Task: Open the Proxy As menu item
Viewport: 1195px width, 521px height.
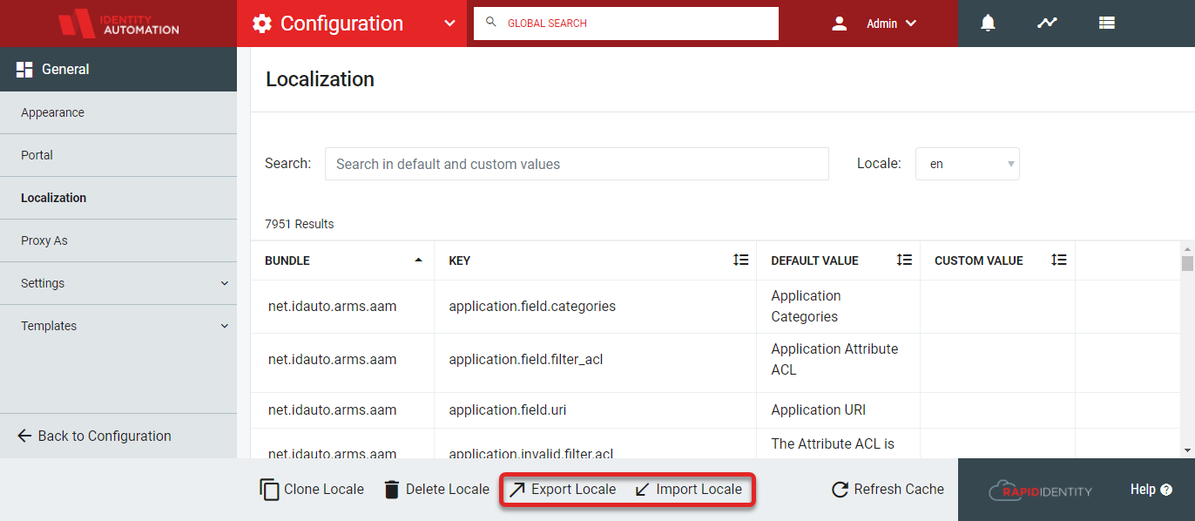Action: 118,240
